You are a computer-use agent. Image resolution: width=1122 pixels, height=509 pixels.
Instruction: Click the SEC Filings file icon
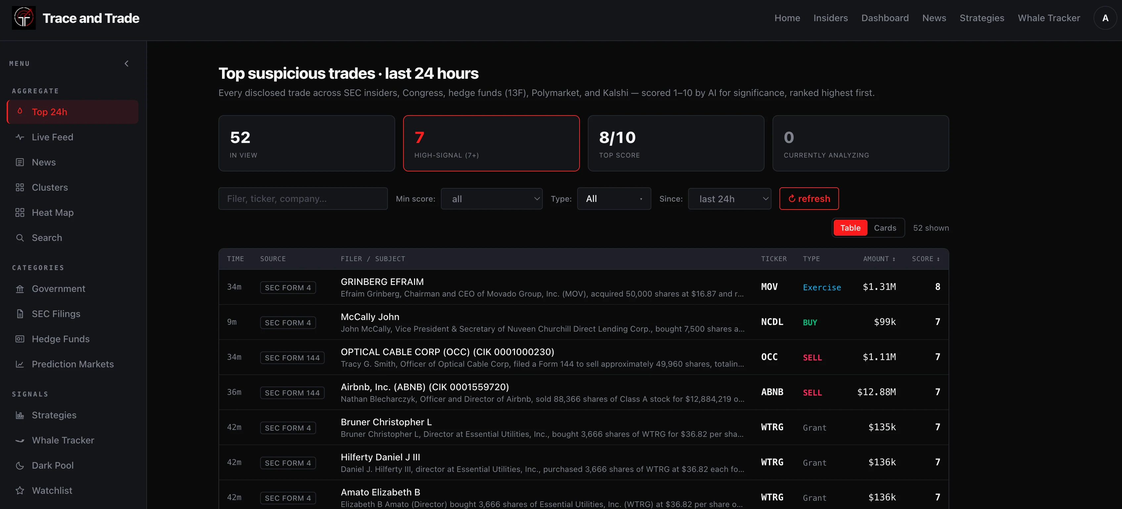[x=20, y=314]
